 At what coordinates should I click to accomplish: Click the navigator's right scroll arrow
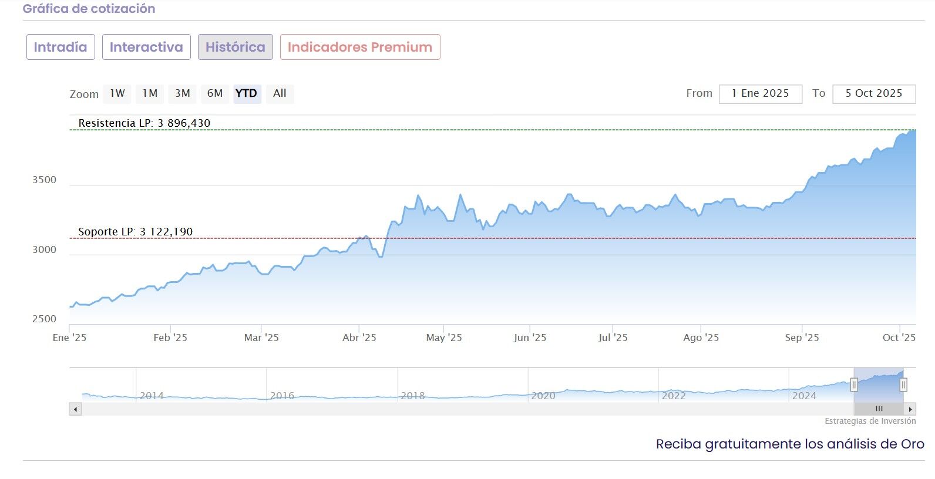point(910,409)
